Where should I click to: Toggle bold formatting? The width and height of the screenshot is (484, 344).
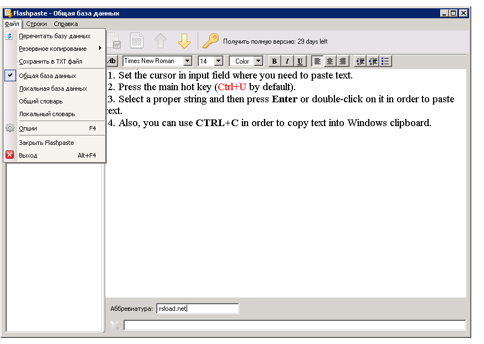tap(274, 61)
